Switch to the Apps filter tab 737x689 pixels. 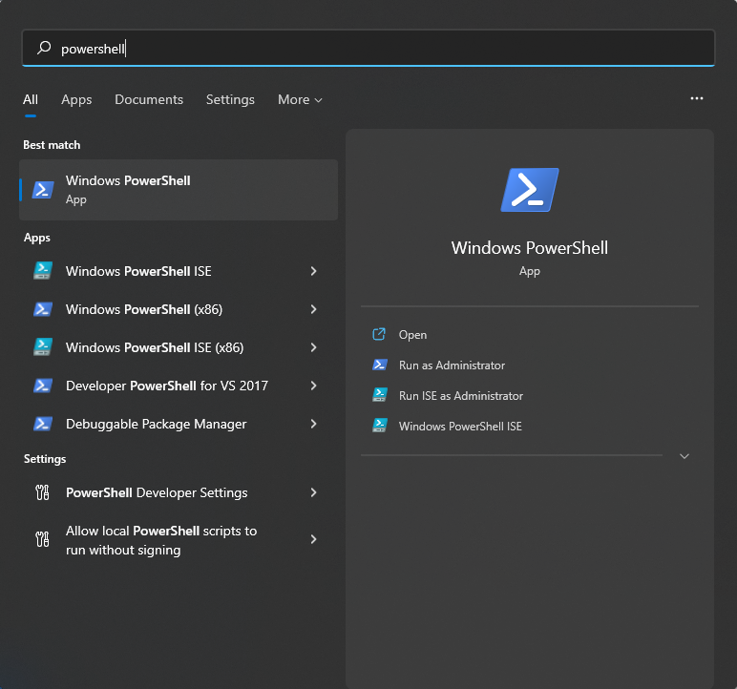tap(76, 99)
